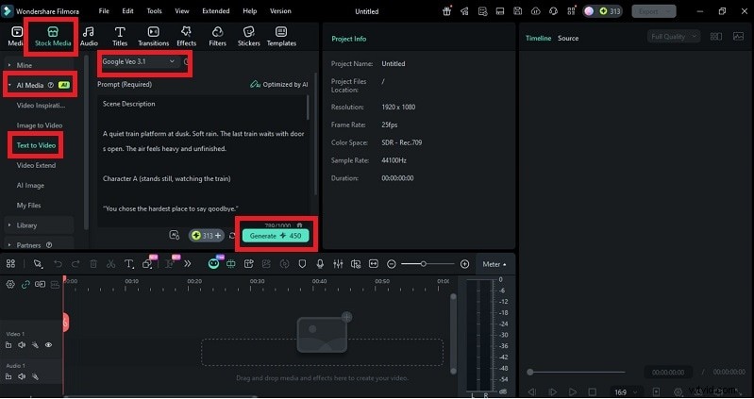Click the user avatar circle
The width and height of the screenshot is (754, 399).
pyautogui.click(x=589, y=11)
